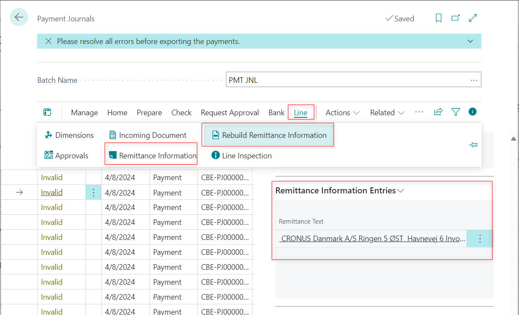Switch to the Prepare menu
This screenshot has width=519, height=315.
tap(149, 112)
